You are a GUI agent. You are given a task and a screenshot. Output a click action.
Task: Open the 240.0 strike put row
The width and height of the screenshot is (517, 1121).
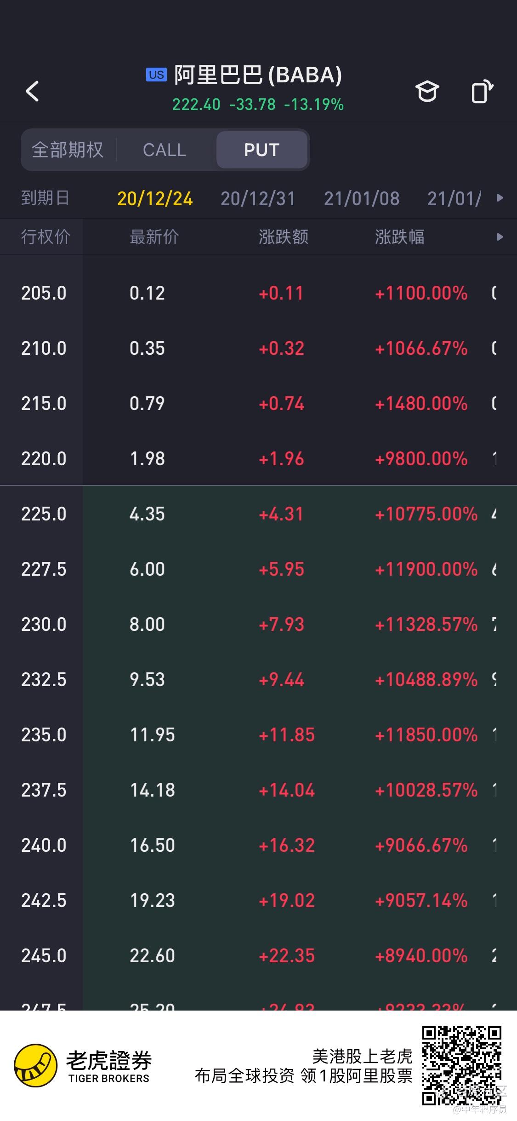click(258, 845)
